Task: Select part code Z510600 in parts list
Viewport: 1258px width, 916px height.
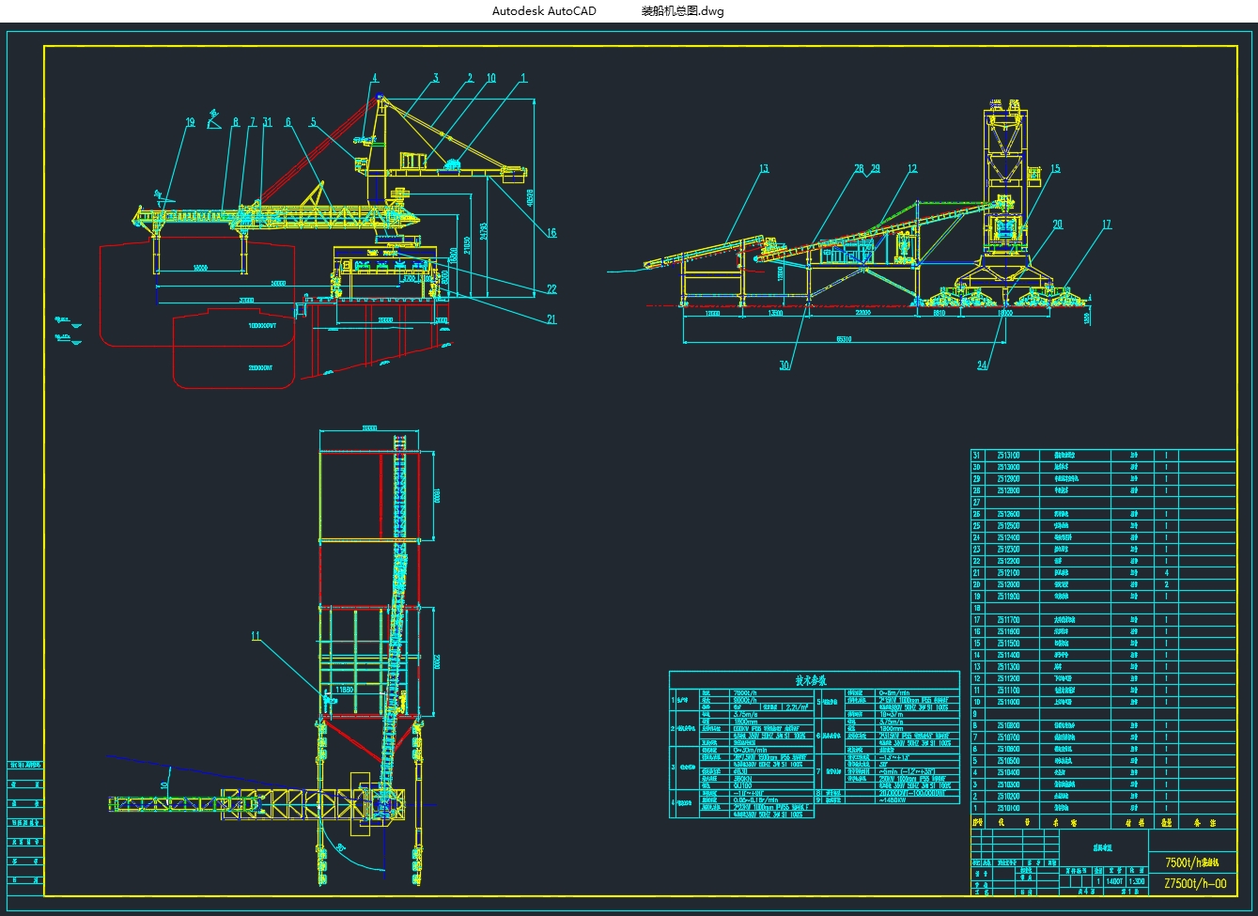Action: tap(1009, 749)
